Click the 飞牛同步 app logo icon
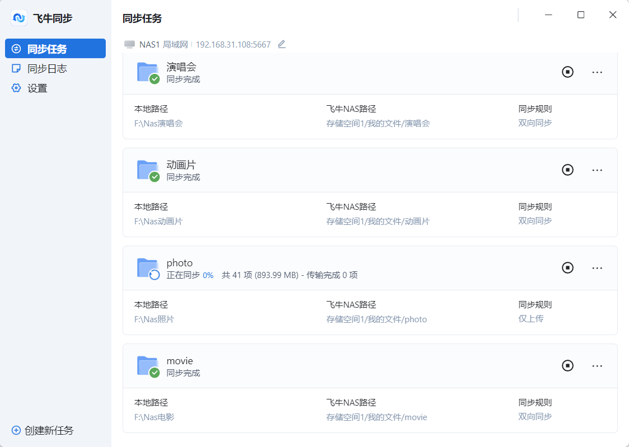The height and width of the screenshot is (447, 629). (19, 18)
